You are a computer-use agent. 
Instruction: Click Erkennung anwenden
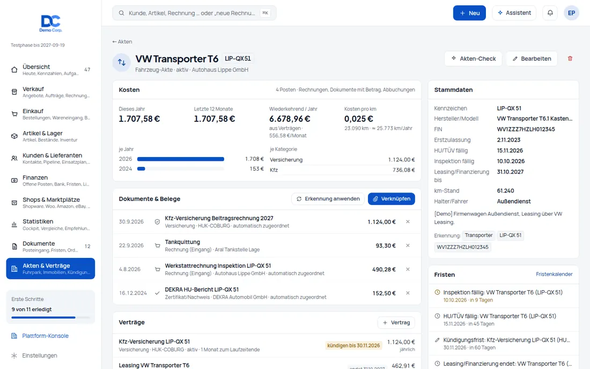(328, 199)
